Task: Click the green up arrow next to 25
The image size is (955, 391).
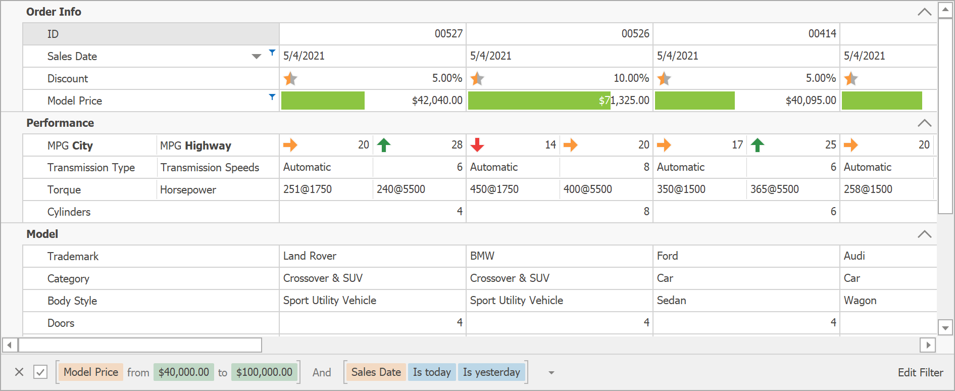Action: 757,145
